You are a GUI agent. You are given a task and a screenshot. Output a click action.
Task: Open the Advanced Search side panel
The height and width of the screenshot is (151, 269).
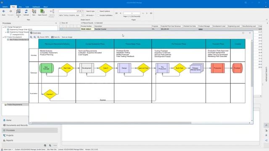tap(266, 74)
